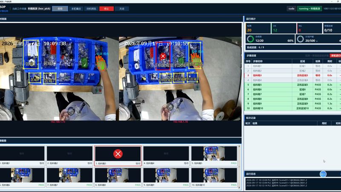Select green step row 10 拾料箱10
This screenshot has width=341, height=192.
pyautogui.click(x=293, y=108)
